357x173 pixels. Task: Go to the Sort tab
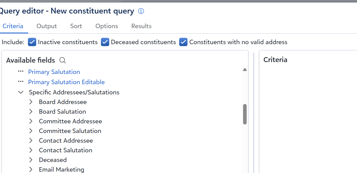[x=76, y=26]
